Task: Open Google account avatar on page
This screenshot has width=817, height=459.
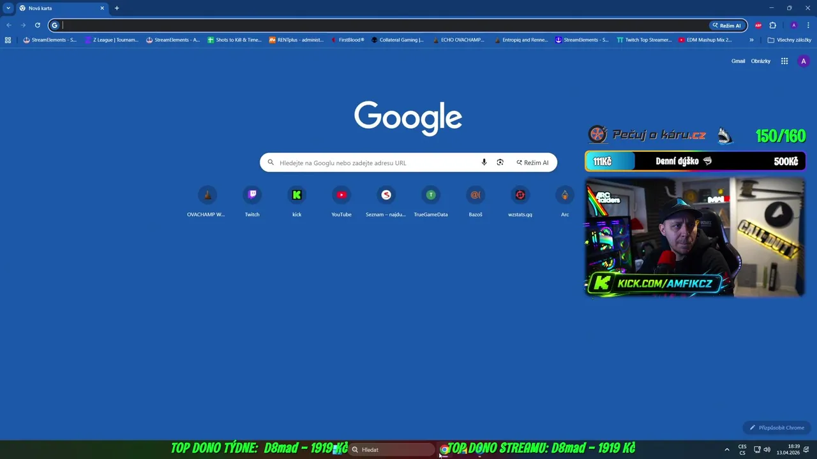Action: (804, 61)
